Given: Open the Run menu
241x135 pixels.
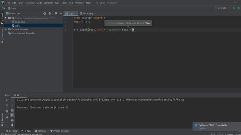Looking at the screenshot, I should pyautogui.click(x=57, y=3).
